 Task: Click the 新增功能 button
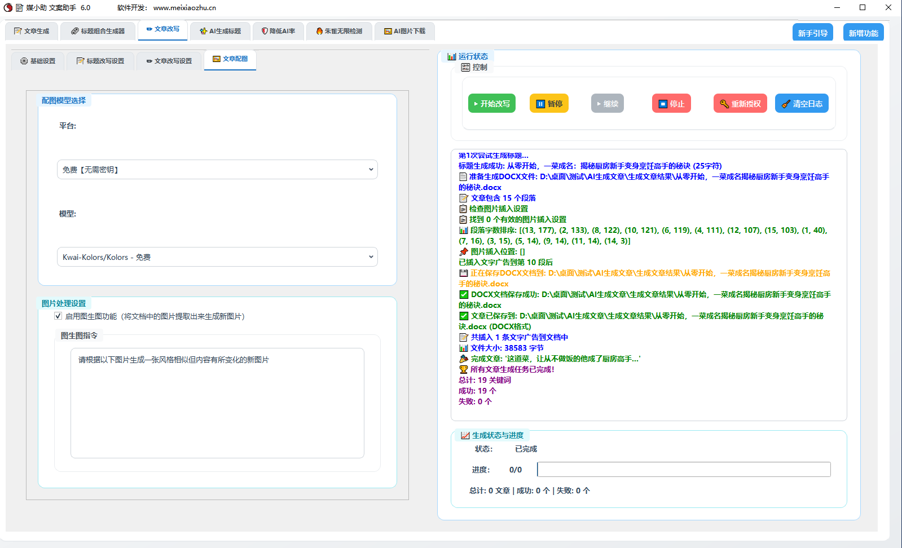point(863,33)
